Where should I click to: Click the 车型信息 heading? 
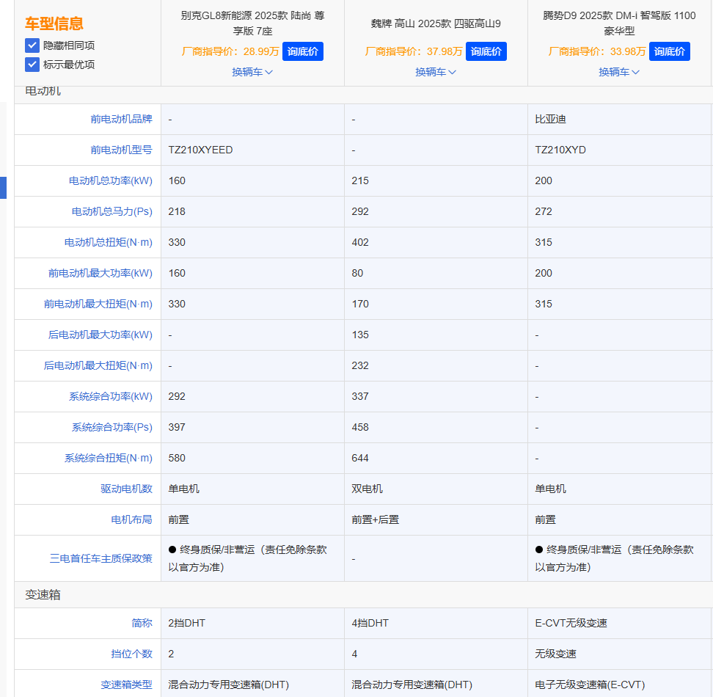tap(54, 23)
